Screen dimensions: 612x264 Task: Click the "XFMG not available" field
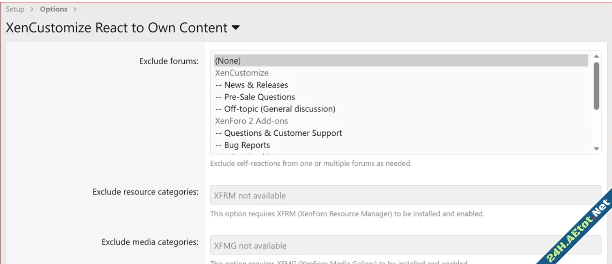(x=405, y=246)
